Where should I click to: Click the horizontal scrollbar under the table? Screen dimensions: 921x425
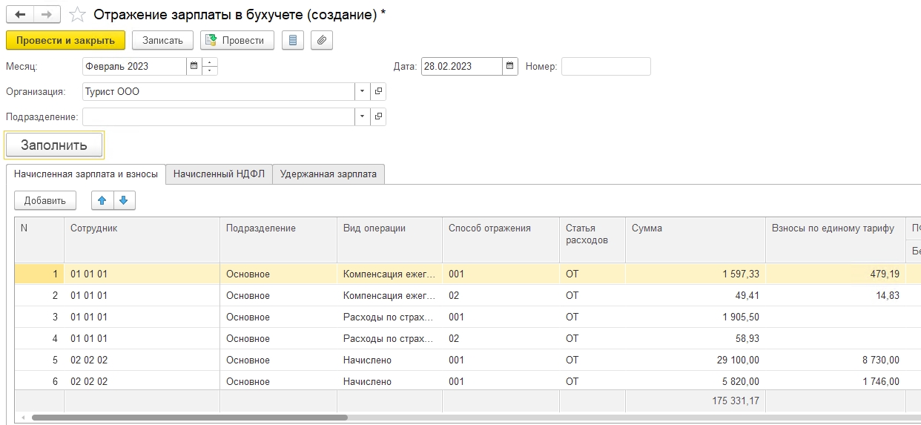(x=189, y=418)
